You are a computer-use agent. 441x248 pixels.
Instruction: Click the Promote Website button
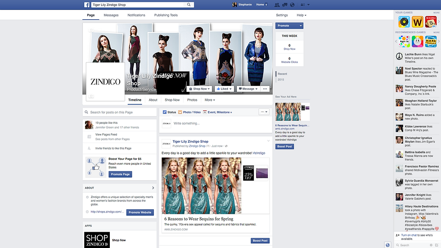(x=140, y=212)
